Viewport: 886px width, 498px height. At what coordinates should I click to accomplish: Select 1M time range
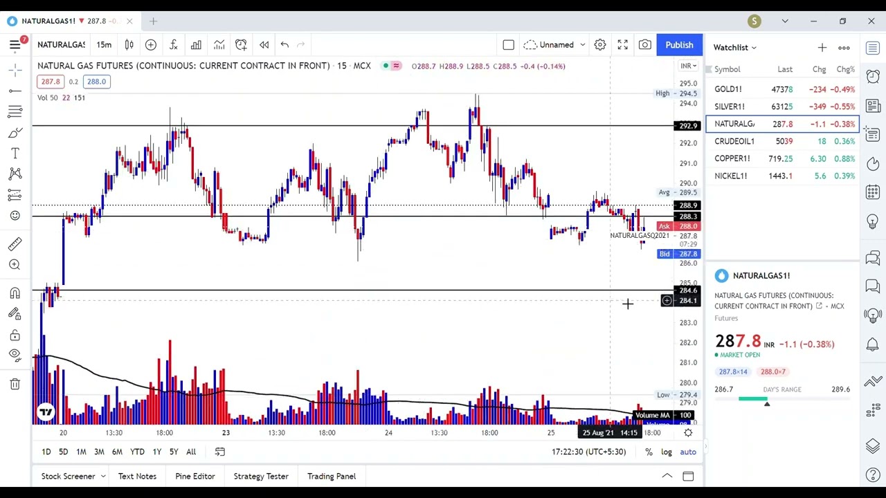coord(81,452)
